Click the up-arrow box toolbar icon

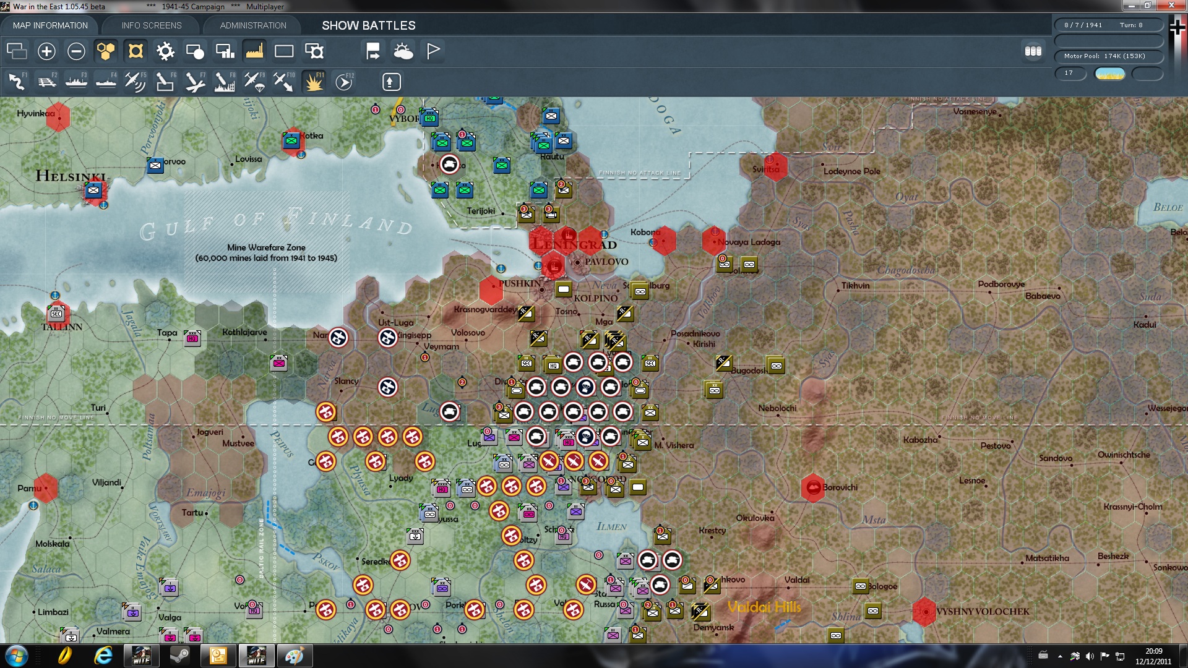392,82
